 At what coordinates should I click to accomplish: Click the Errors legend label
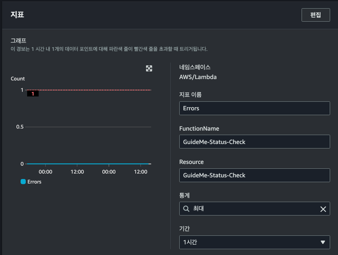click(x=34, y=182)
